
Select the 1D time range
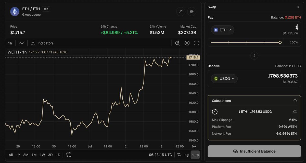[x=58, y=155]
